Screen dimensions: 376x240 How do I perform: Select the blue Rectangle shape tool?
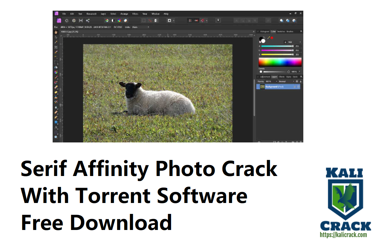tap(56, 122)
